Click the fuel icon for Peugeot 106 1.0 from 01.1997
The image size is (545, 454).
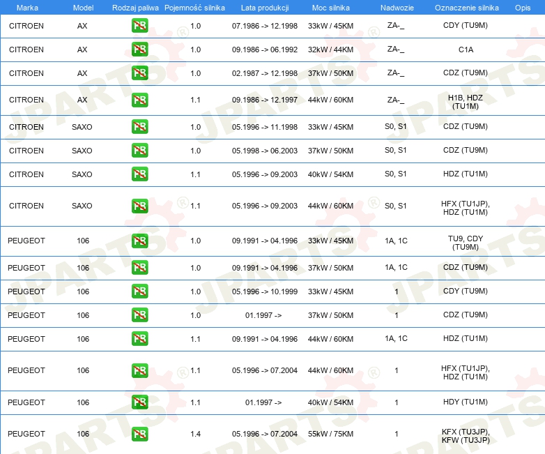click(139, 315)
